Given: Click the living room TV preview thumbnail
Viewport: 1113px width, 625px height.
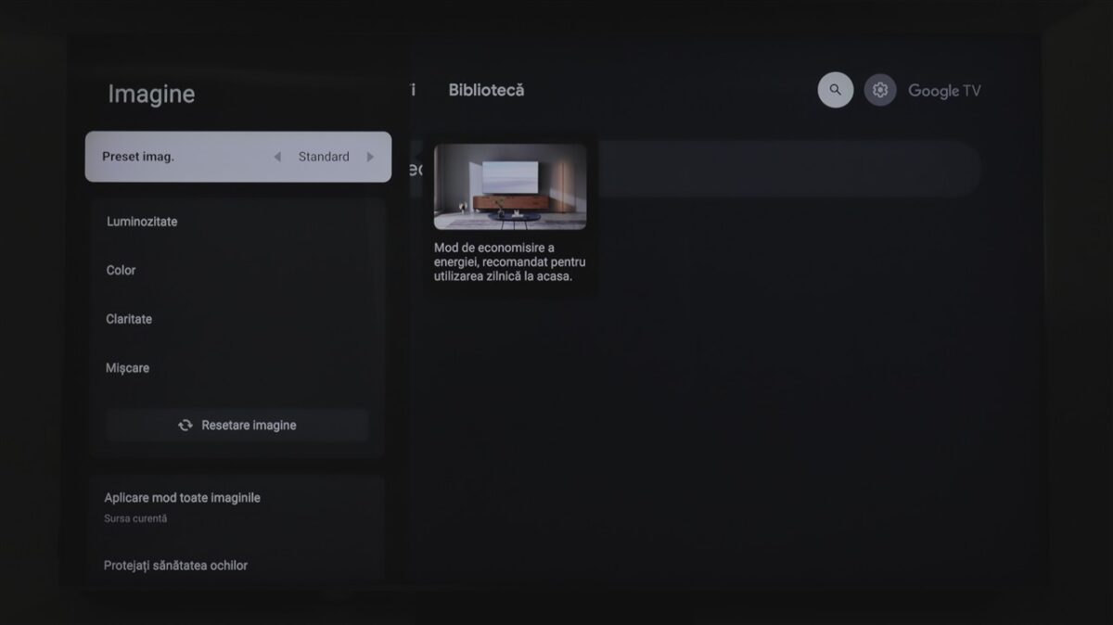Looking at the screenshot, I should [x=510, y=186].
